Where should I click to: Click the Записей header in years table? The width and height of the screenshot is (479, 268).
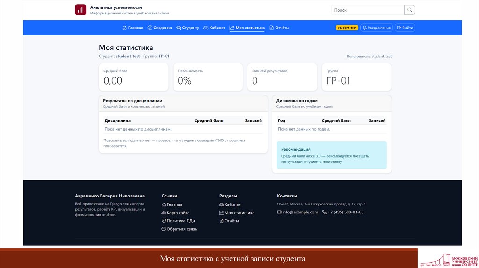coord(377,121)
